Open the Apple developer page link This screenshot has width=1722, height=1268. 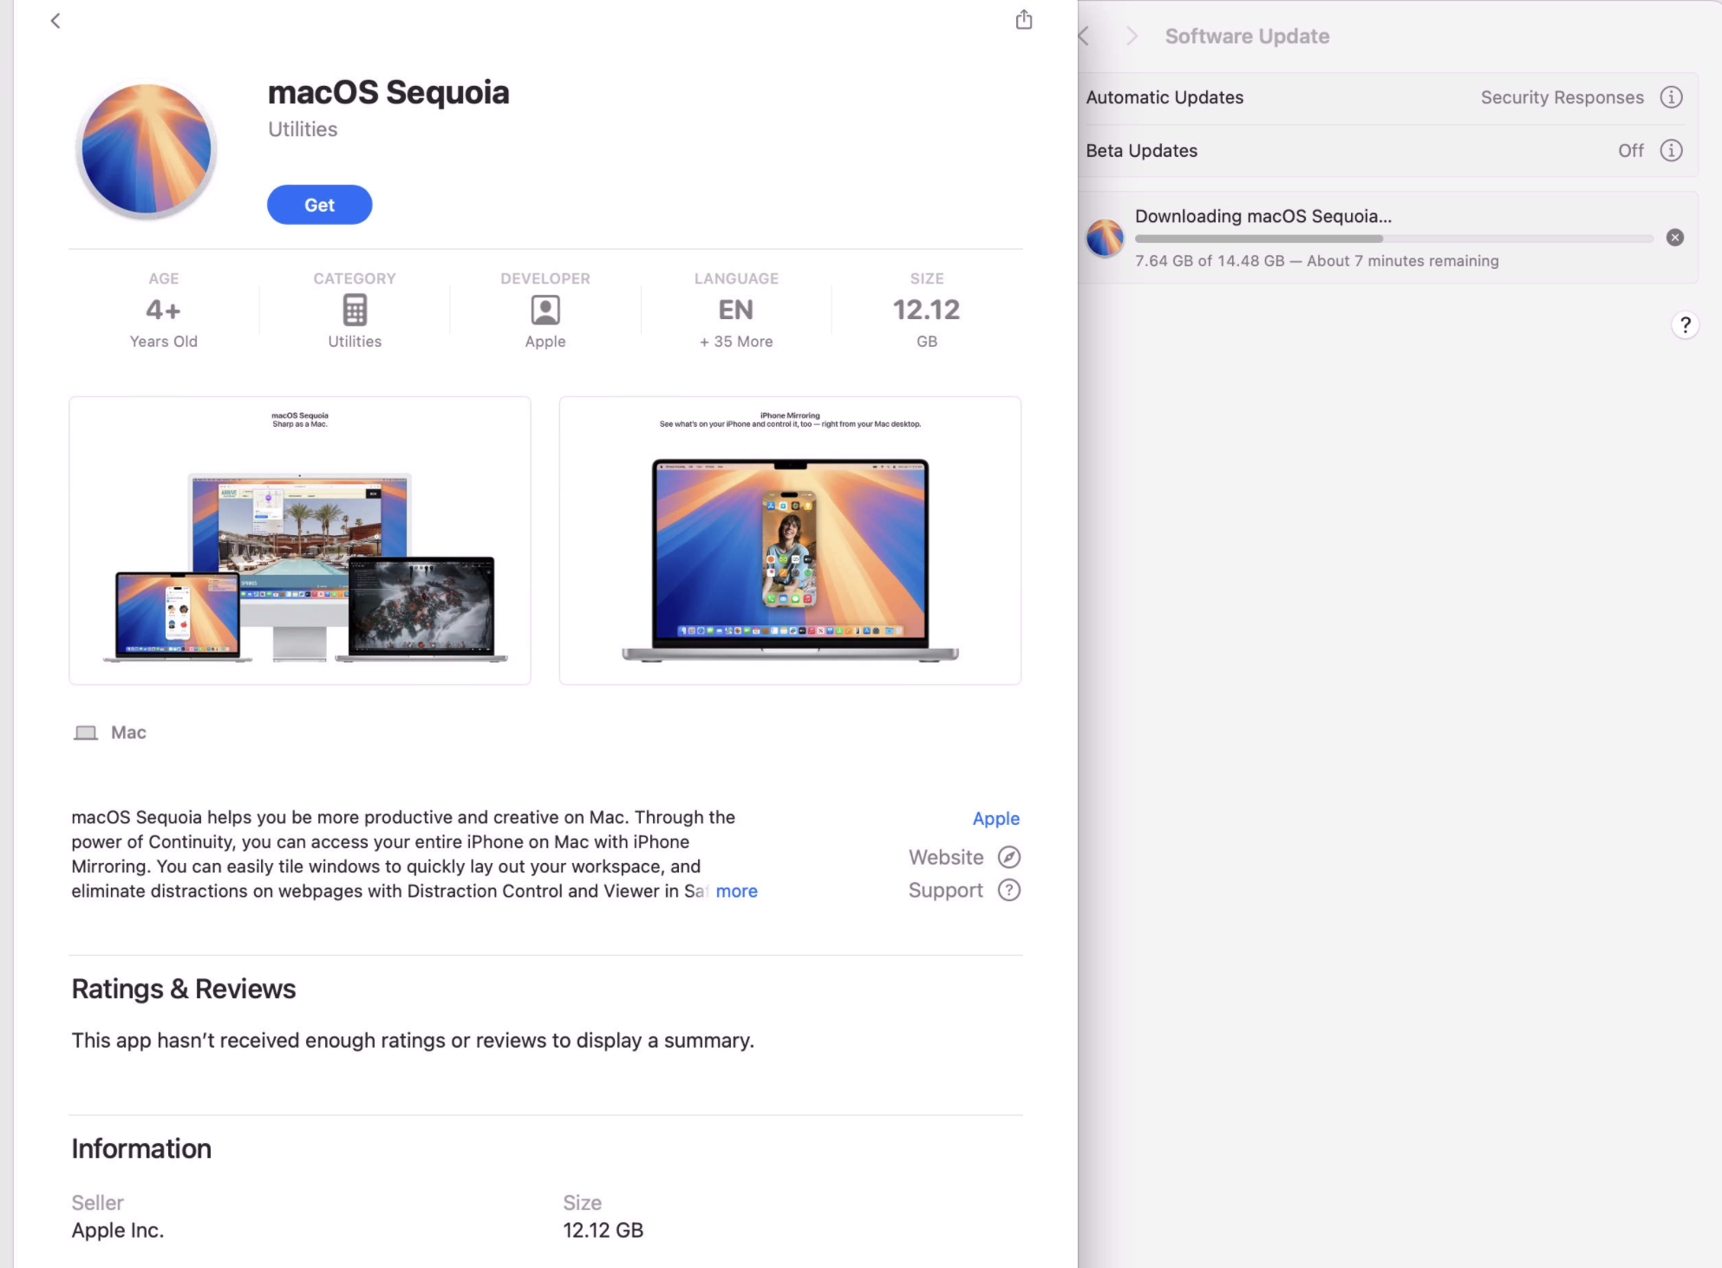pyautogui.click(x=995, y=819)
